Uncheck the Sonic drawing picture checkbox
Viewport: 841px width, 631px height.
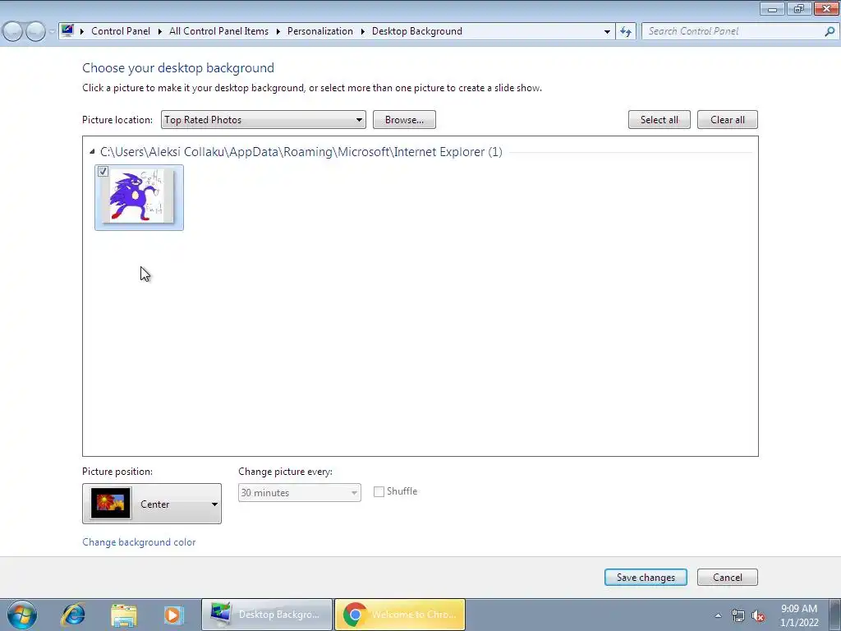tap(103, 172)
